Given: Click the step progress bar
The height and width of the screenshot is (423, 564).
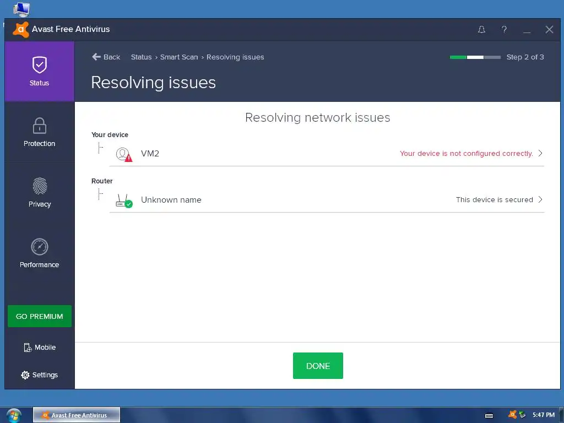Looking at the screenshot, I should pos(475,57).
